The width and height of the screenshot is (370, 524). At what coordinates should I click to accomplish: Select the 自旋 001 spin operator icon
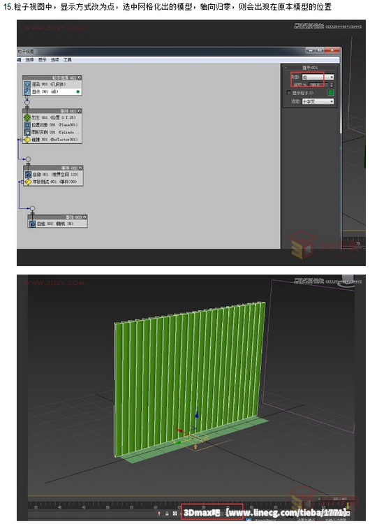click(29, 175)
